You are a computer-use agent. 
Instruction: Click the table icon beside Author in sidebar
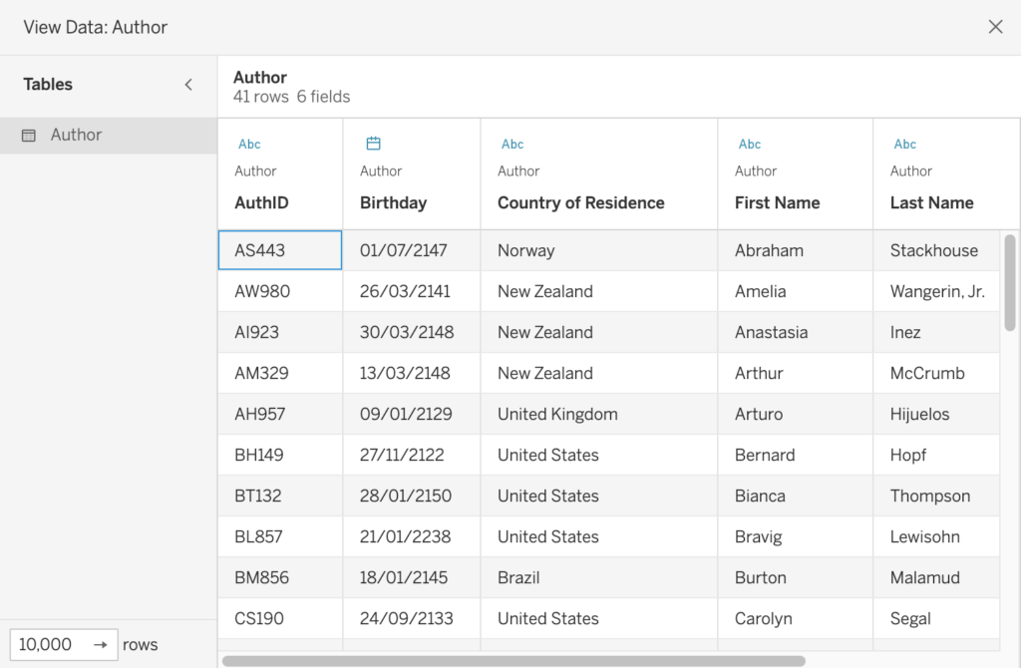tap(29, 136)
